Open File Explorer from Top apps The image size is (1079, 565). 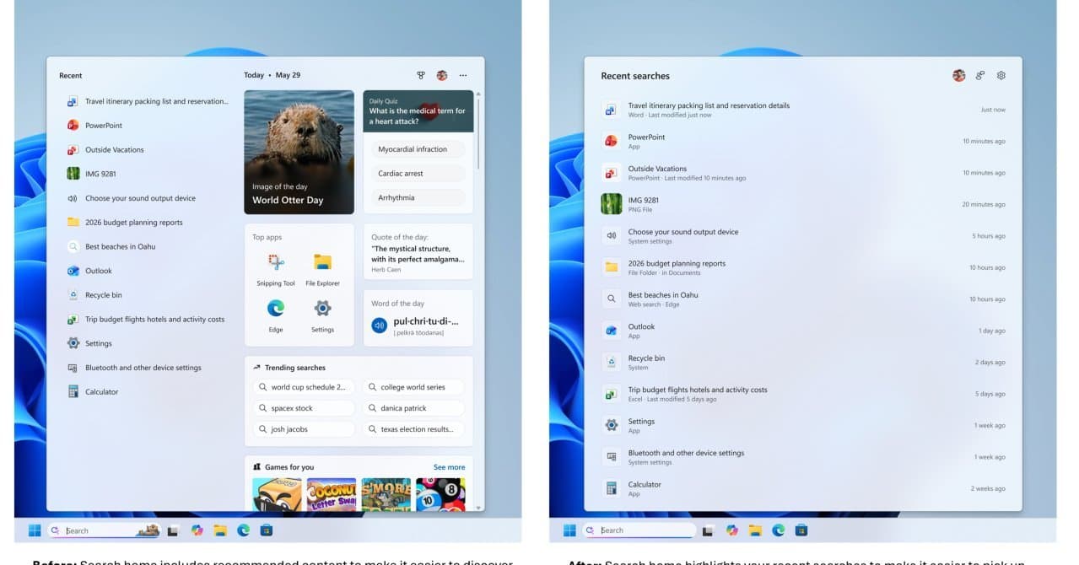[322, 270]
